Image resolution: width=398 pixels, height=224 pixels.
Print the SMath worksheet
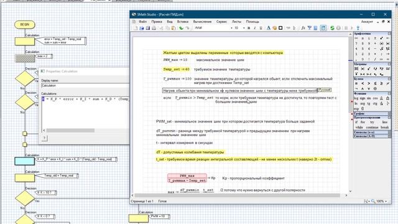click(154, 28)
